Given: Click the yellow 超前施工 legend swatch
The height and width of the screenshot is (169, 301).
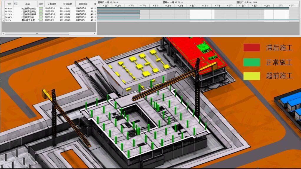Looking at the screenshot, I should [x=252, y=76].
